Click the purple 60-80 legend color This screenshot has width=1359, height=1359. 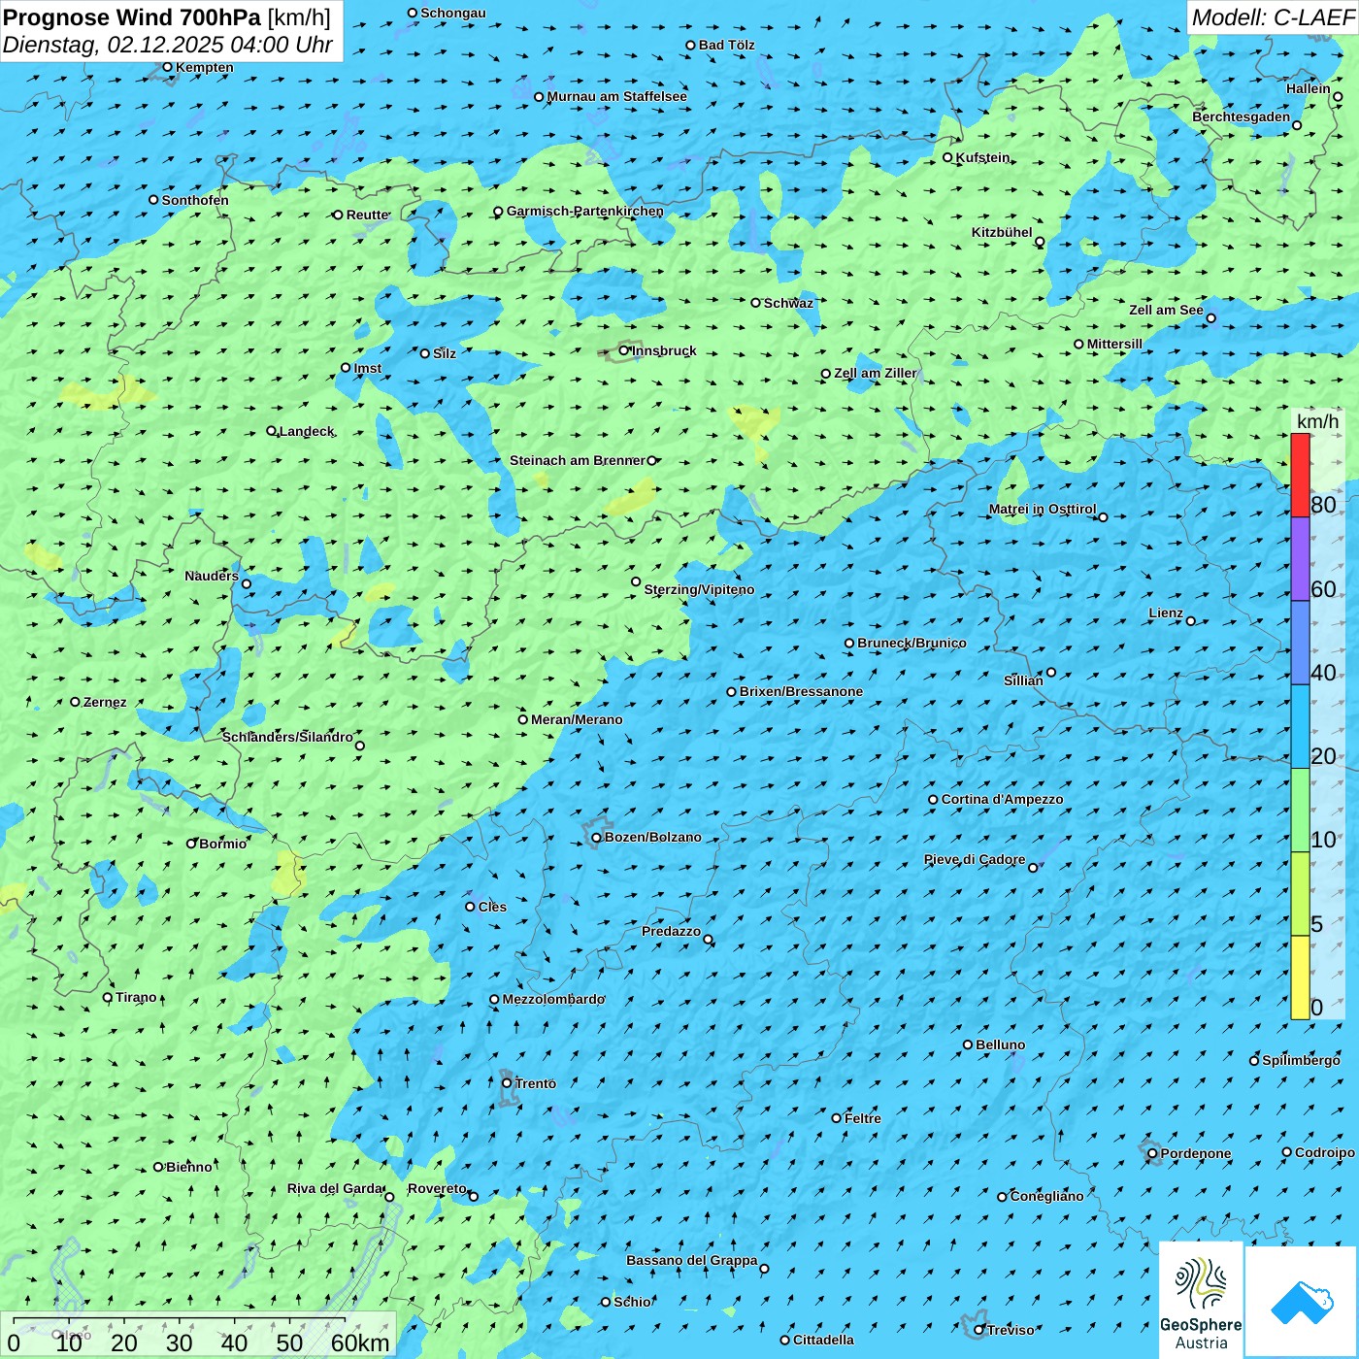(x=1300, y=559)
